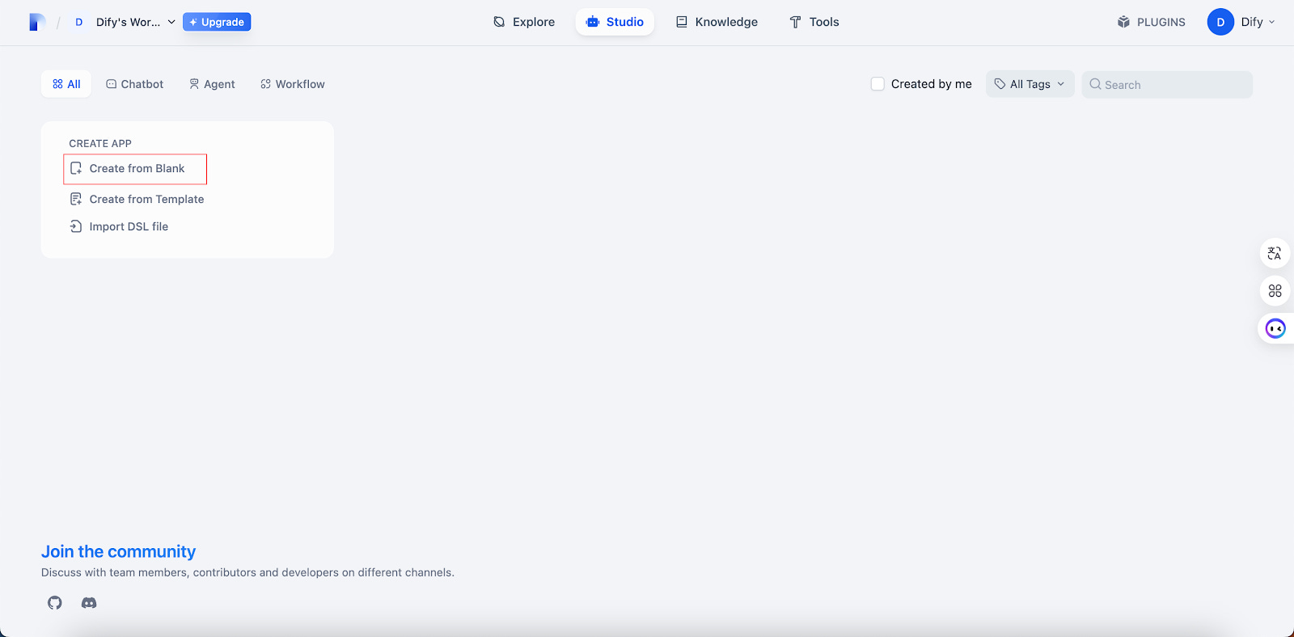Open the Knowledge tab
Image resolution: width=1294 pixels, height=637 pixels.
coord(717,22)
